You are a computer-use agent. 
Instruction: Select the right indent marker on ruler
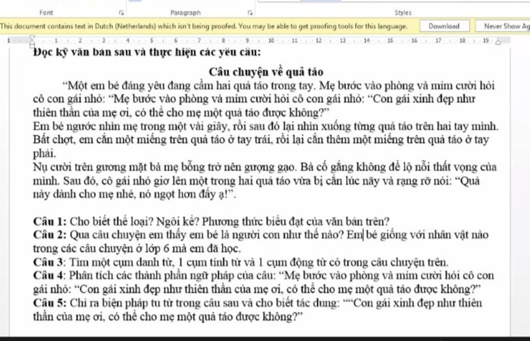click(x=498, y=41)
